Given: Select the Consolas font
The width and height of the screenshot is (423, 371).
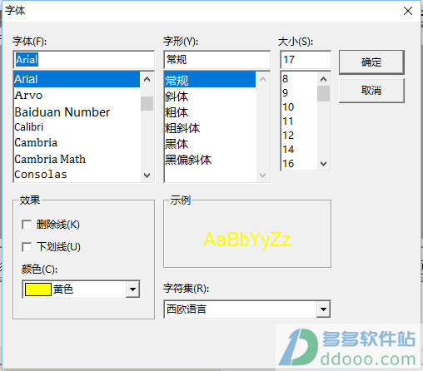Looking at the screenshot, I should 77,175.
